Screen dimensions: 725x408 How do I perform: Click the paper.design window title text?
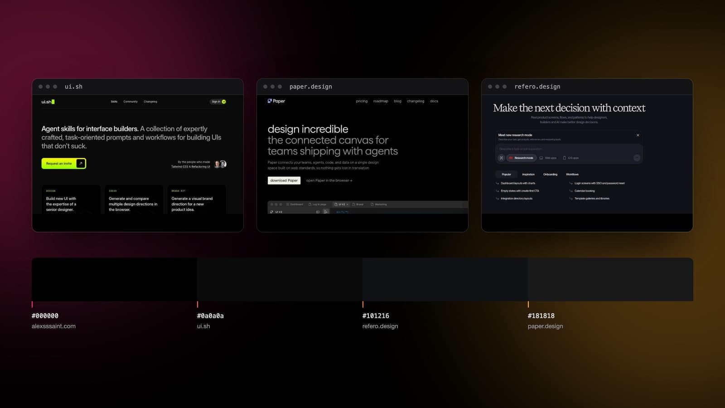[x=311, y=87]
